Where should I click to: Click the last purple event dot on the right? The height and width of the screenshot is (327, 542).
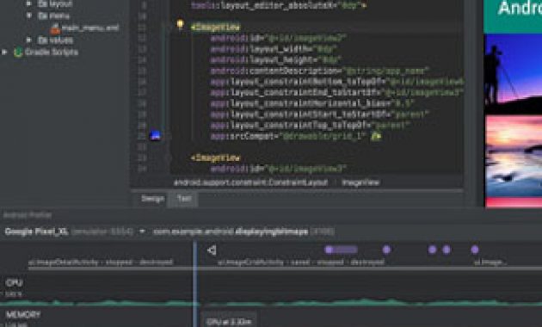click(x=475, y=250)
